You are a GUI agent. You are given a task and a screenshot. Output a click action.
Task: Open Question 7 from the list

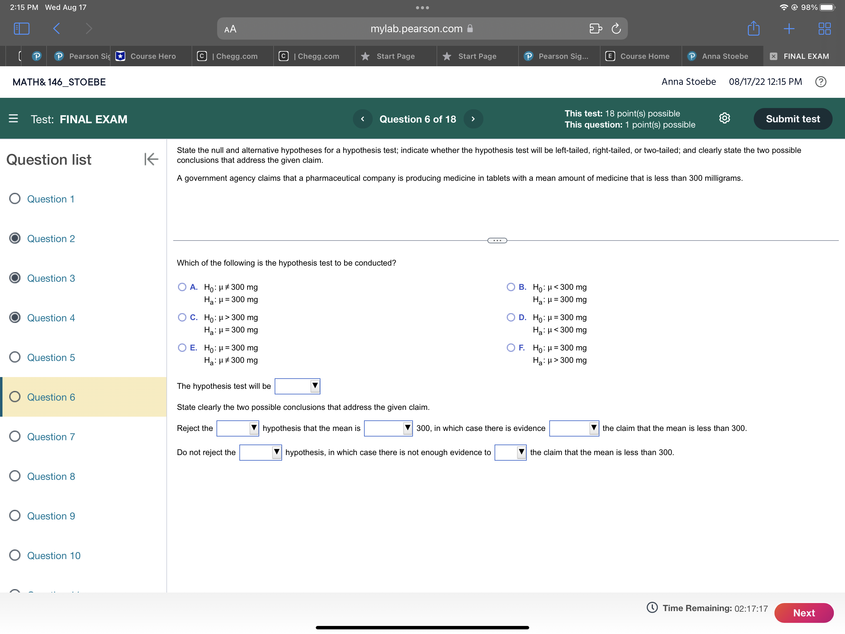[x=51, y=437]
